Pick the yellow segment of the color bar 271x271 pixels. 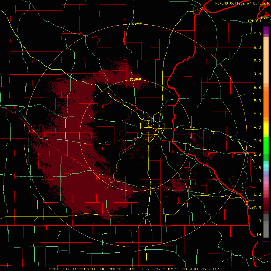(x=266, y=129)
